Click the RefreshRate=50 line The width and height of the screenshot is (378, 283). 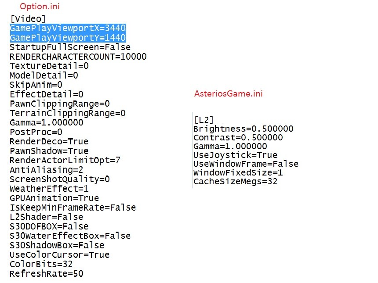pyautogui.click(x=46, y=274)
